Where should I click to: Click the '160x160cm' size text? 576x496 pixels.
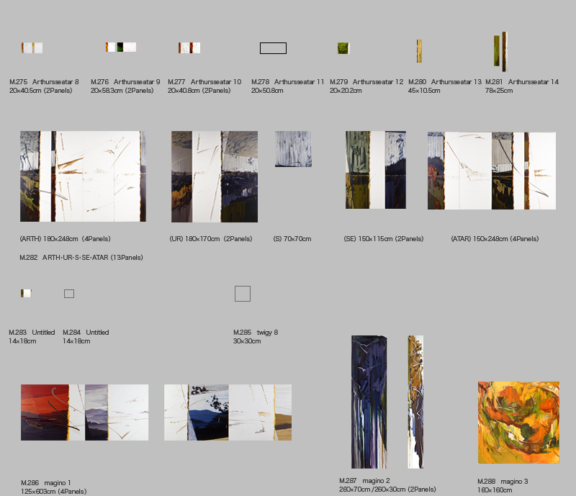tap(495, 490)
